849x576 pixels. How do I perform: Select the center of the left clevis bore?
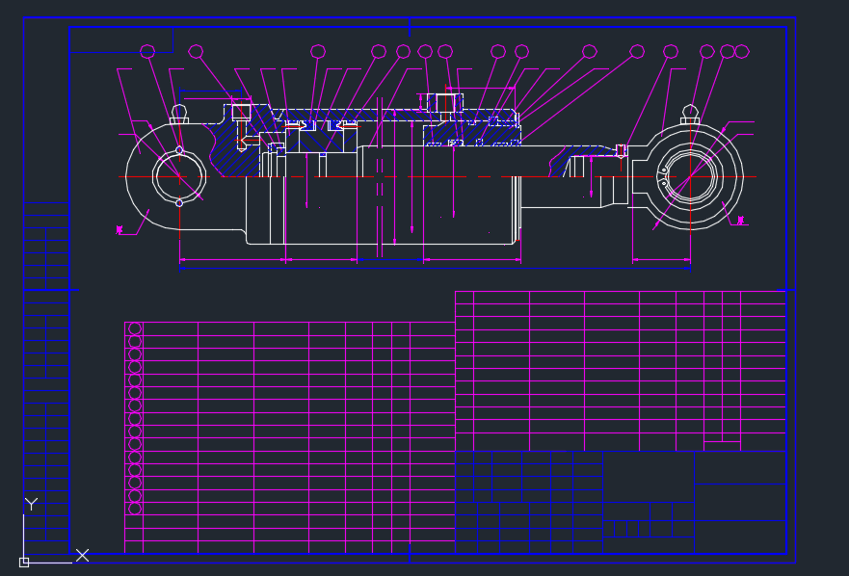[x=179, y=176]
